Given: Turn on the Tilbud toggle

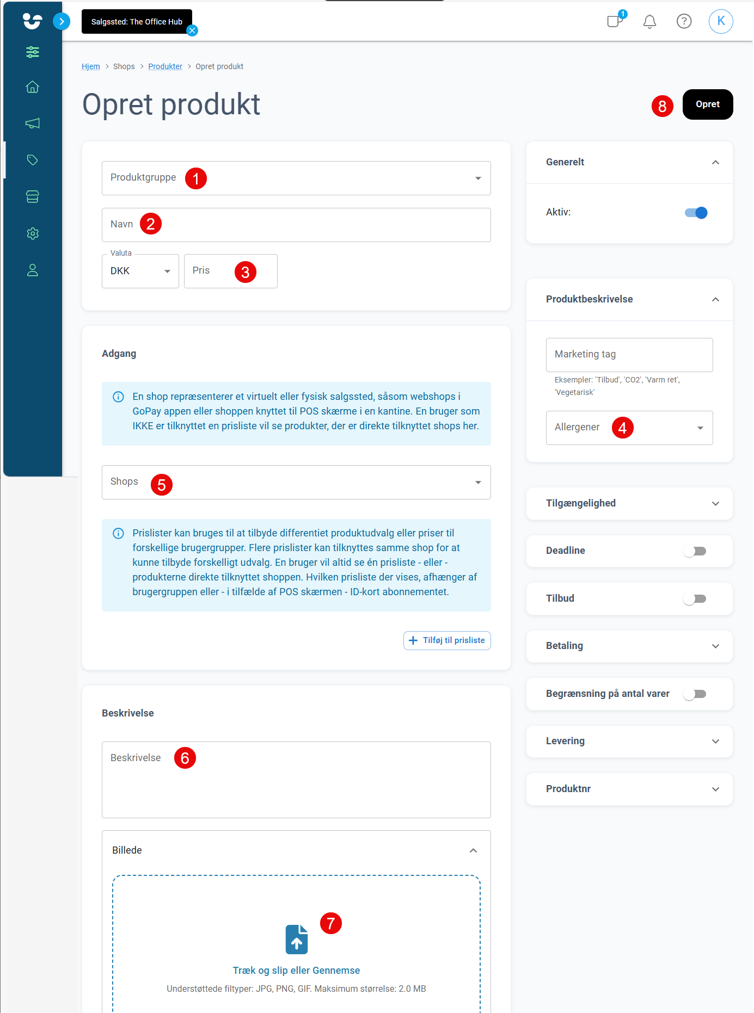Looking at the screenshot, I should tap(695, 598).
